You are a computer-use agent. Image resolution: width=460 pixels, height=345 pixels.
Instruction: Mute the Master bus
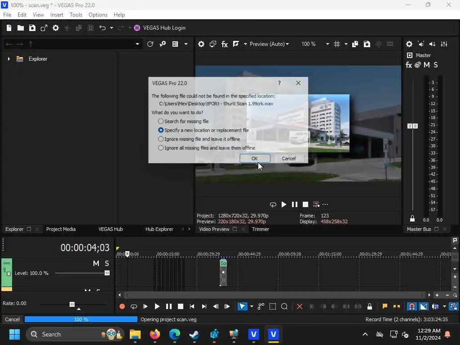pos(427,65)
